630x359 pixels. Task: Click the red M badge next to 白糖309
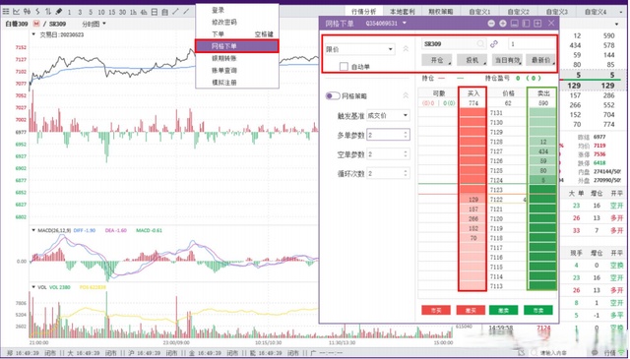point(37,24)
